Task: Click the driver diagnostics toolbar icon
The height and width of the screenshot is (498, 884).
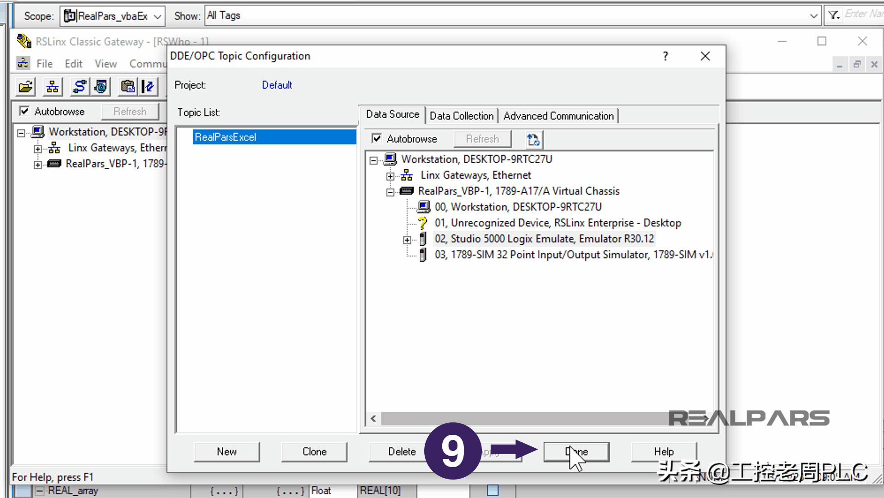Action: [101, 87]
